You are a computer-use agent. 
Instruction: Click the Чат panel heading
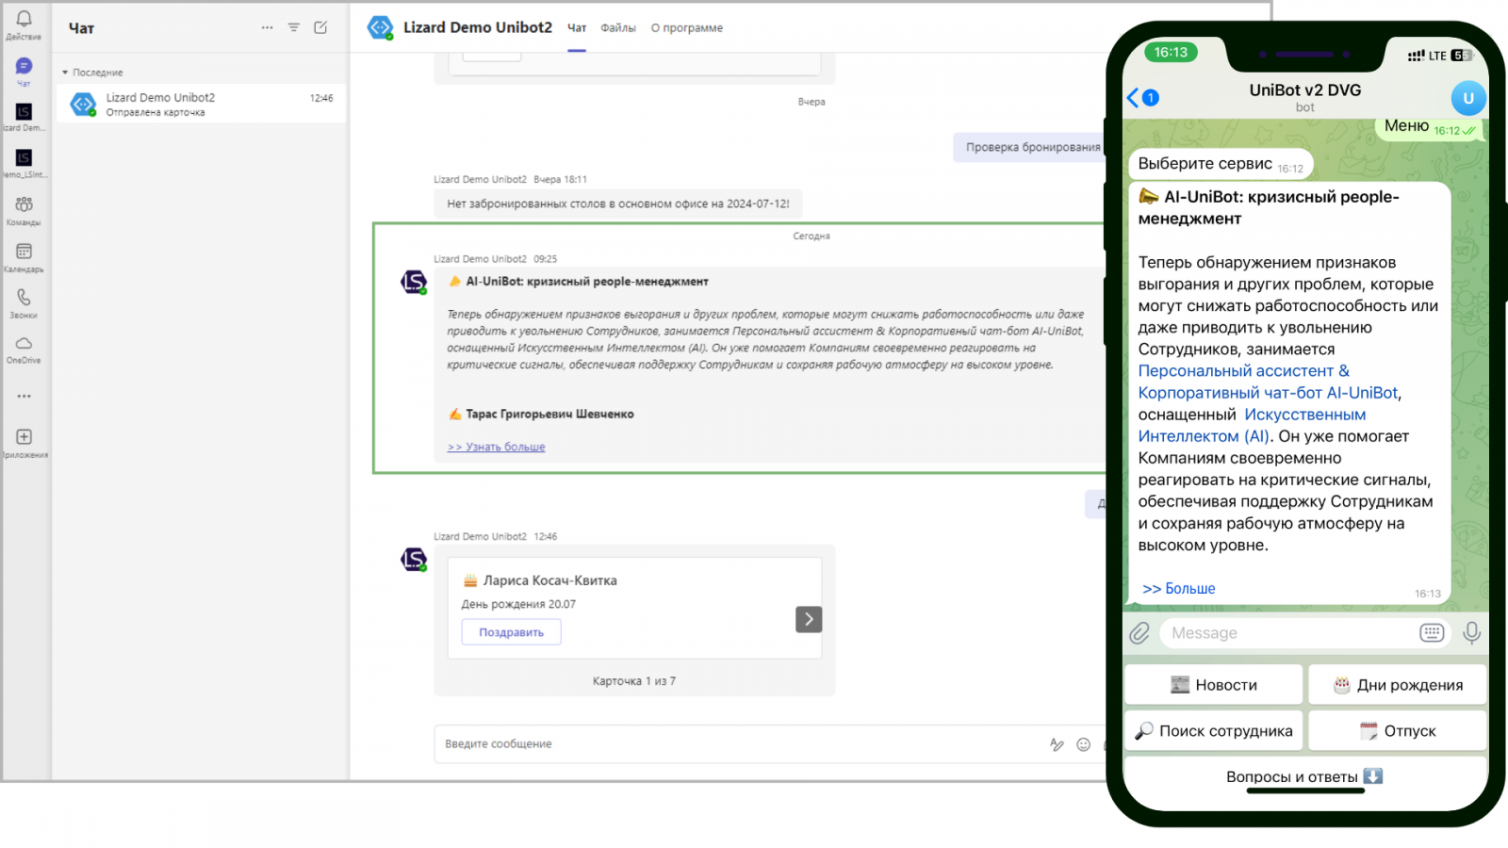click(x=81, y=28)
